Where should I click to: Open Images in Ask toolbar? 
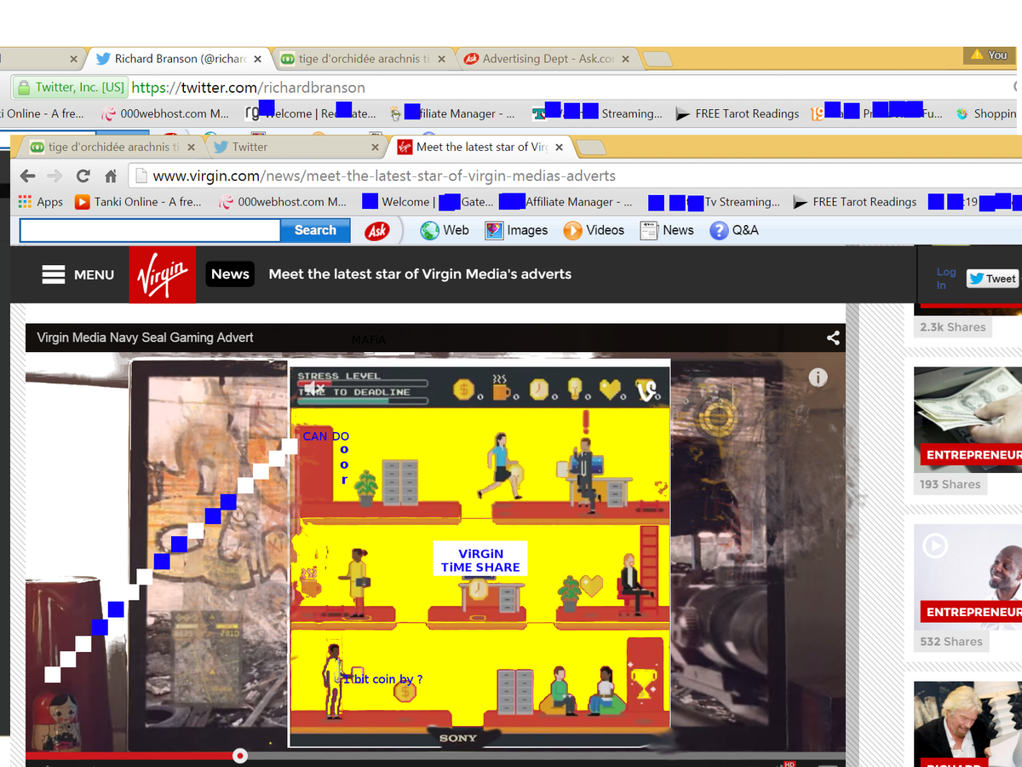[516, 230]
